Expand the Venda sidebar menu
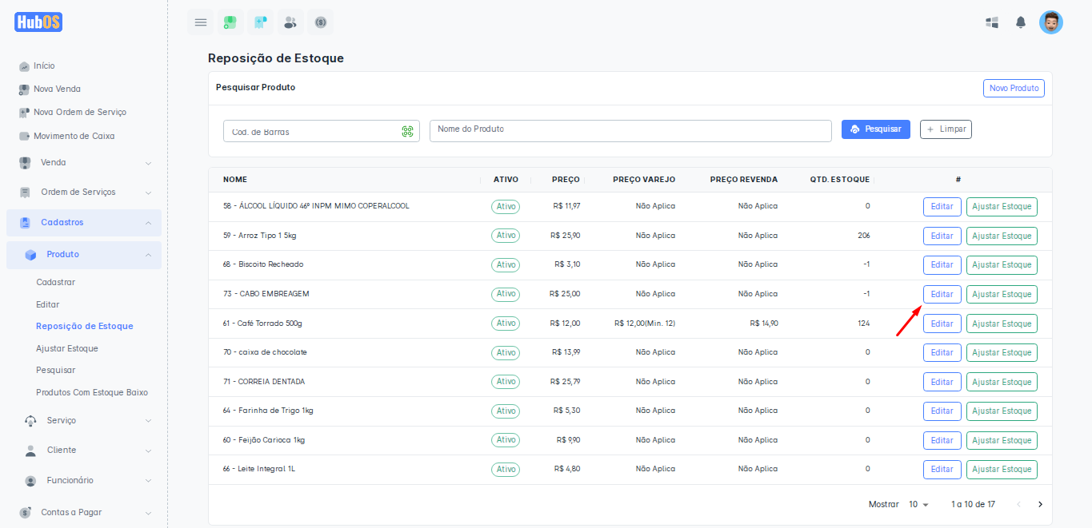1092x528 pixels. [84, 163]
